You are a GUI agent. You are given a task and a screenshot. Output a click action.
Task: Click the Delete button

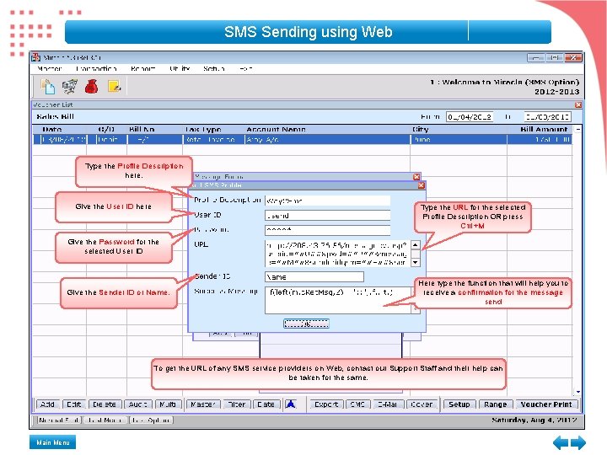[x=105, y=404]
